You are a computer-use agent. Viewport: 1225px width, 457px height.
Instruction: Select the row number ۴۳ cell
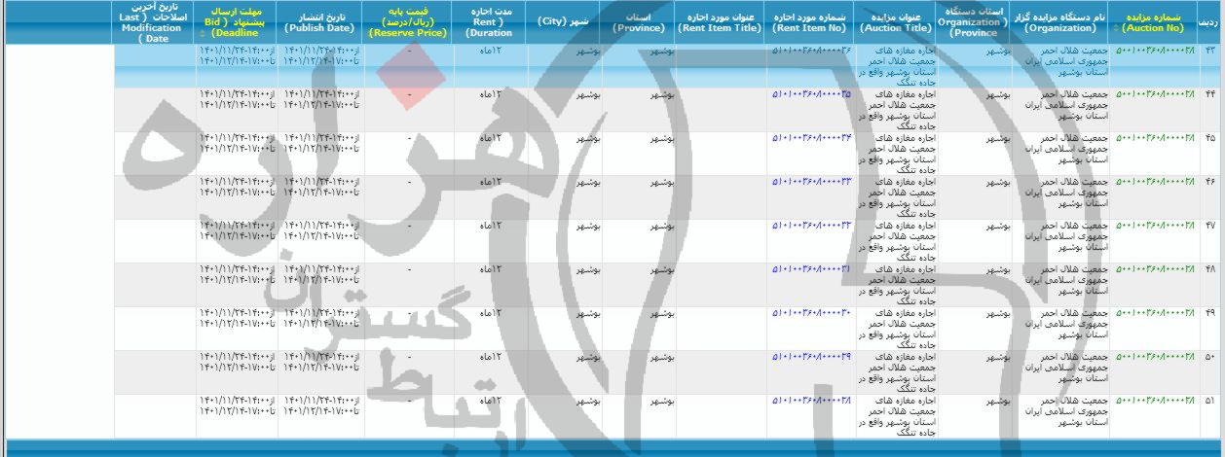pyautogui.click(x=1211, y=66)
